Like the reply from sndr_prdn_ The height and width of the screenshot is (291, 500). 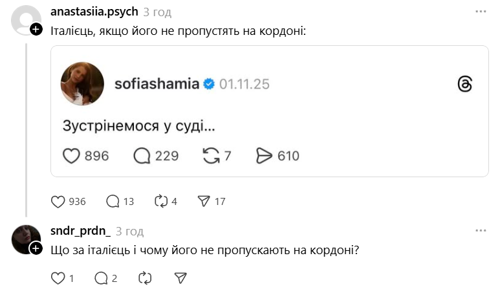[x=58, y=278]
